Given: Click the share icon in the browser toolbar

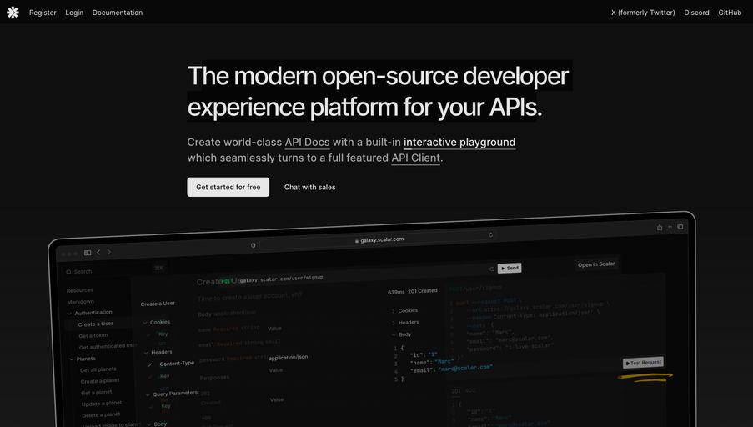Looking at the screenshot, I should coord(660,227).
